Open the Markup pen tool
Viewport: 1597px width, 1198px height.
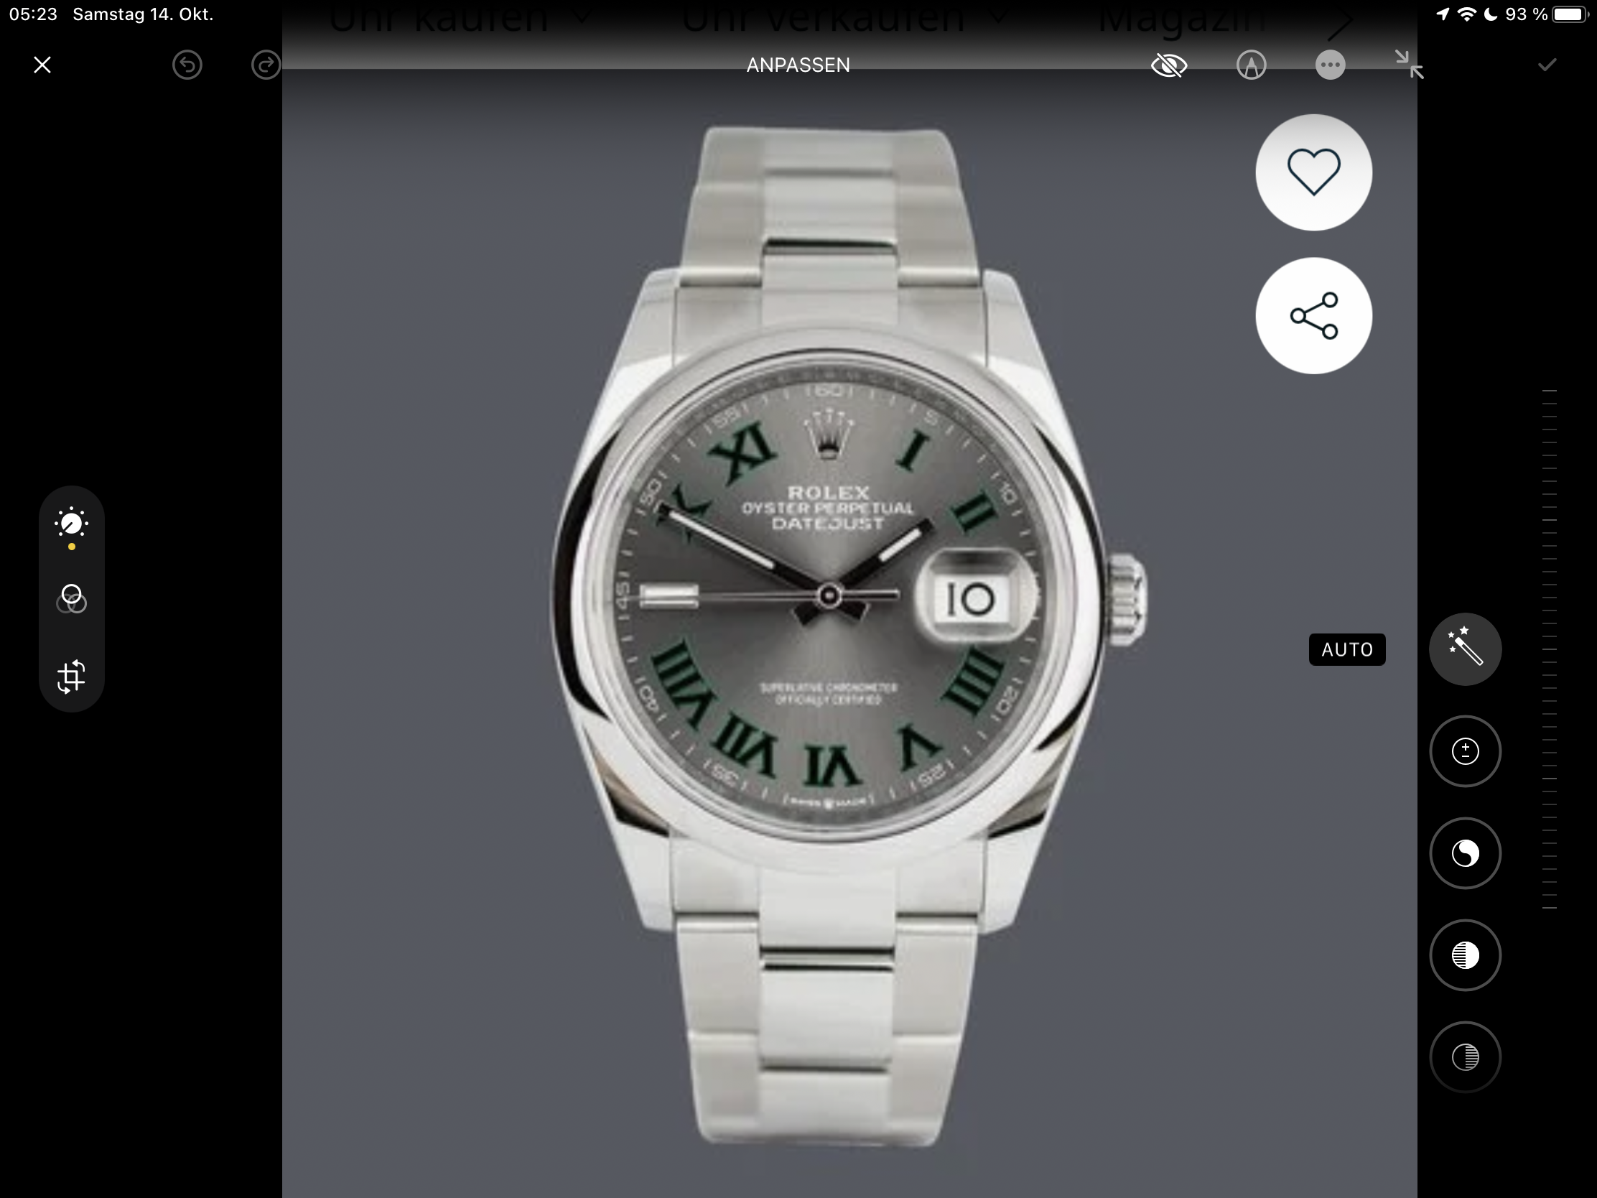coord(1250,65)
